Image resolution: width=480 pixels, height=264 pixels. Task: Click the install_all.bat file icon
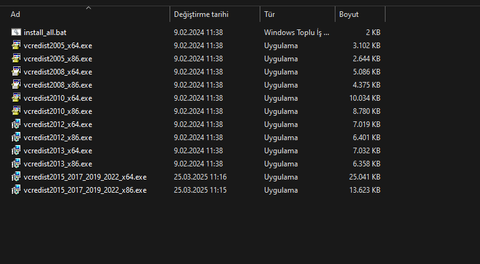pos(16,32)
